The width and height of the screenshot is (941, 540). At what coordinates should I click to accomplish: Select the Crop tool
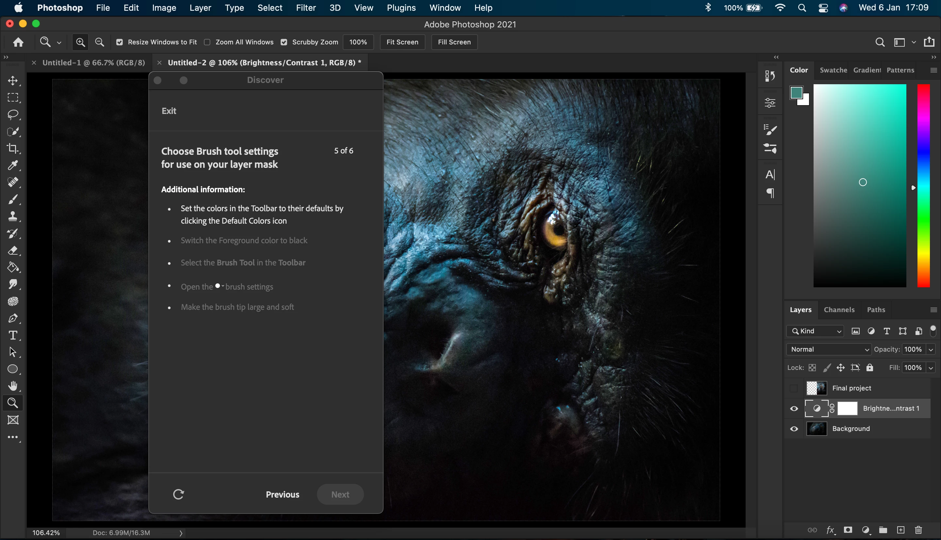tap(13, 148)
